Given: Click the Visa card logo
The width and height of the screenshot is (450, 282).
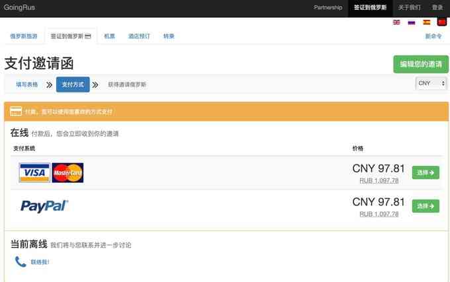Looking at the screenshot, I should point(34,173).
